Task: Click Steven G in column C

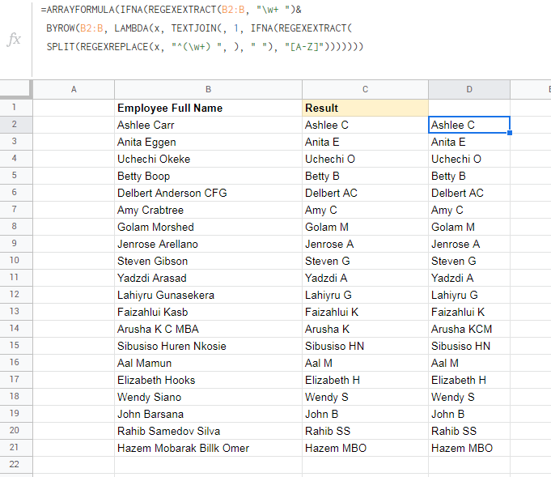Action: 366,261
